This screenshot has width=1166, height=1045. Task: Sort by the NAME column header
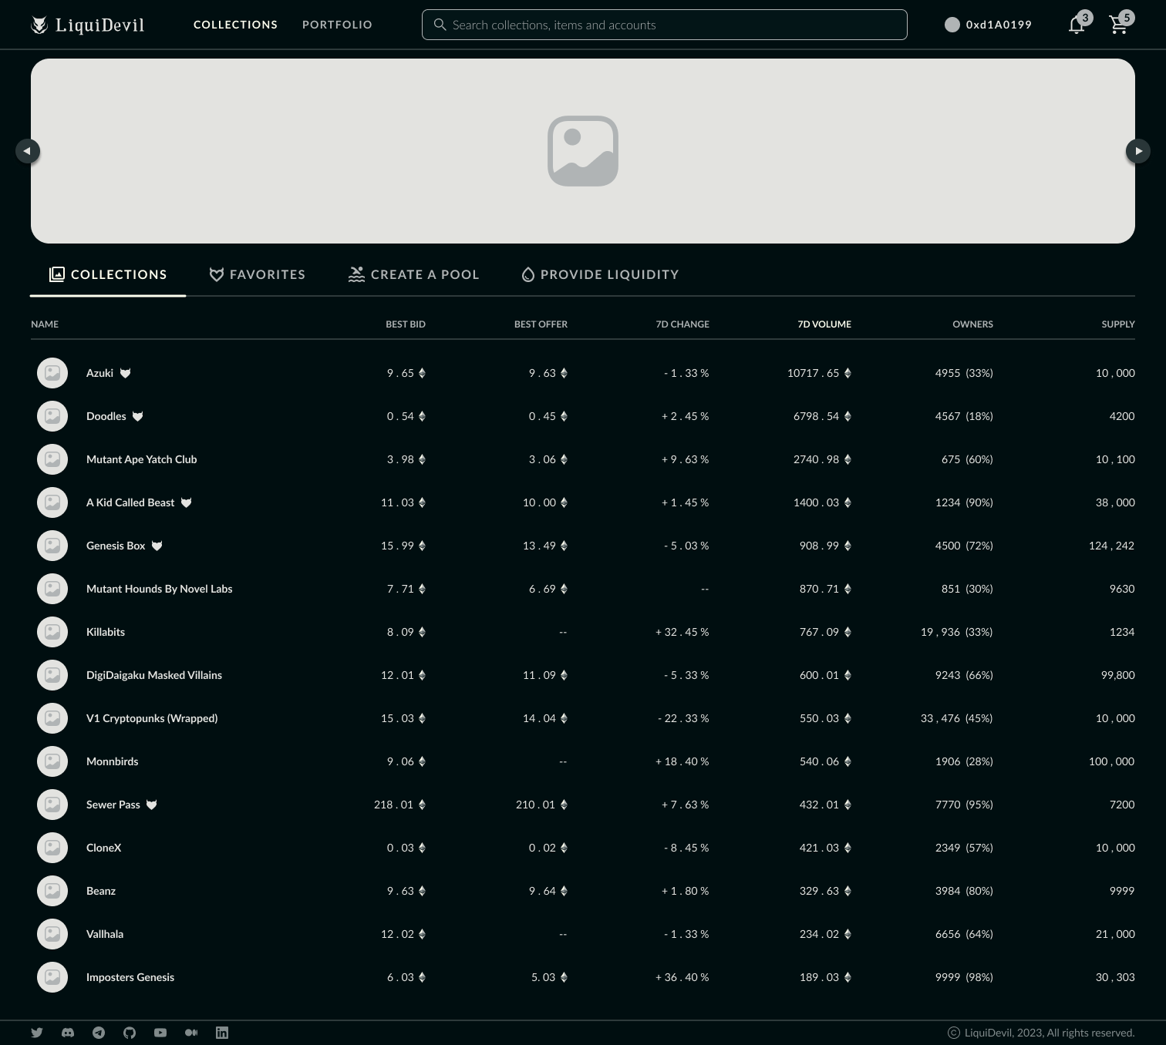(x=45, y=324)
